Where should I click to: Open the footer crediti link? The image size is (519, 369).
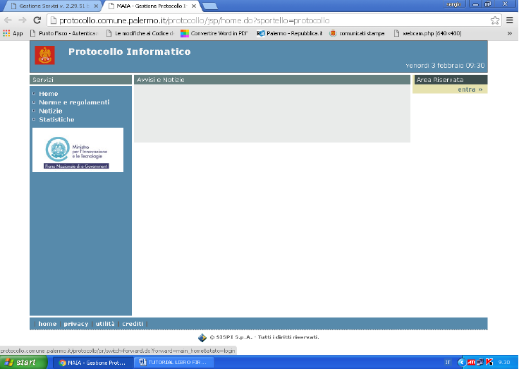pyautogui.click(x=133, y=324)
